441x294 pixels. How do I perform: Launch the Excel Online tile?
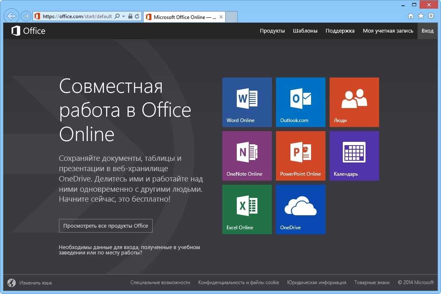tap(247, 209)
